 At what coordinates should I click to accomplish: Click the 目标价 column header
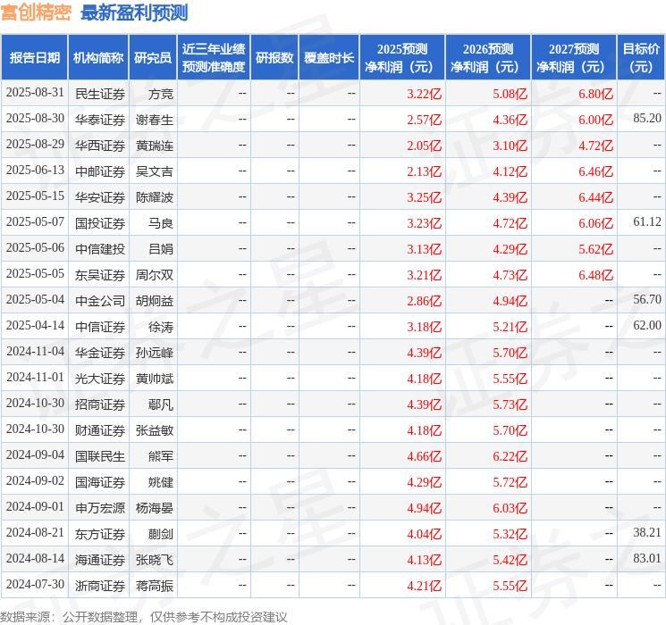(641, 57)
